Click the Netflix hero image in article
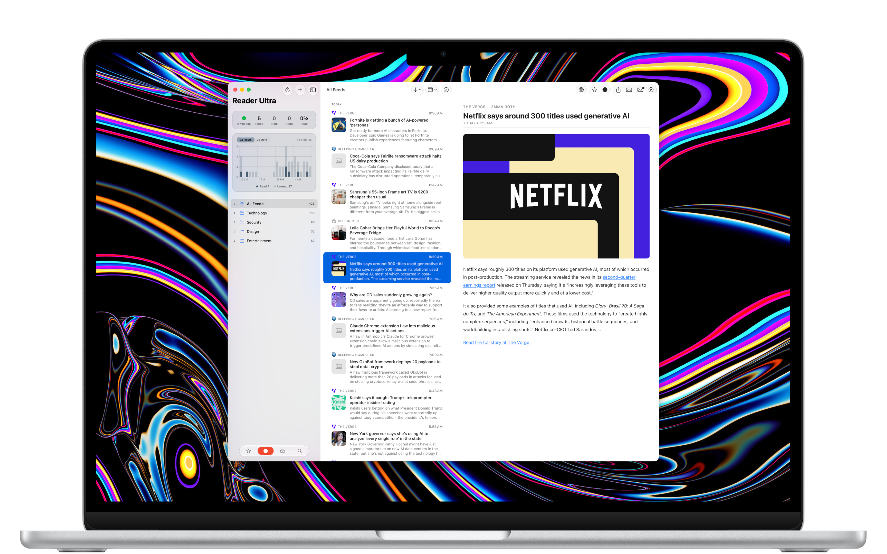Viewport: 887px width, 554px height. coord(556,196)
